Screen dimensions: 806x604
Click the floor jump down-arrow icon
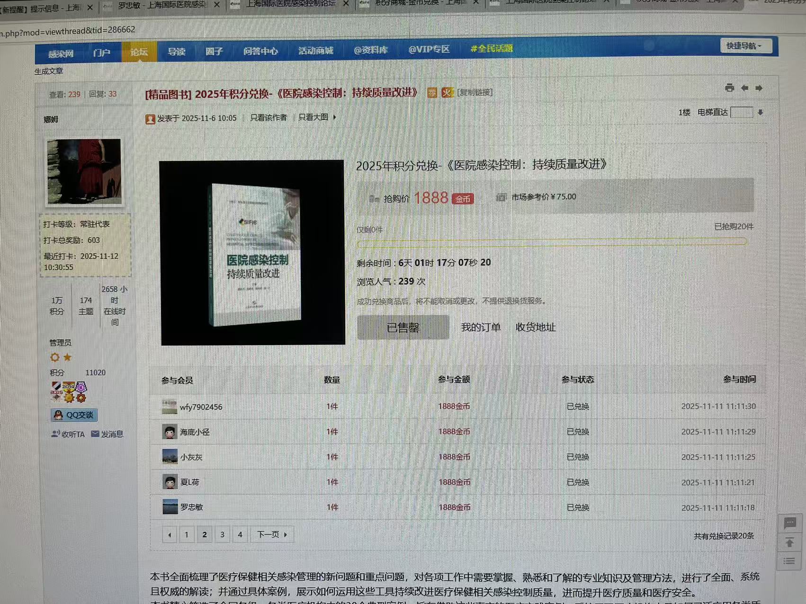(761, 113)
